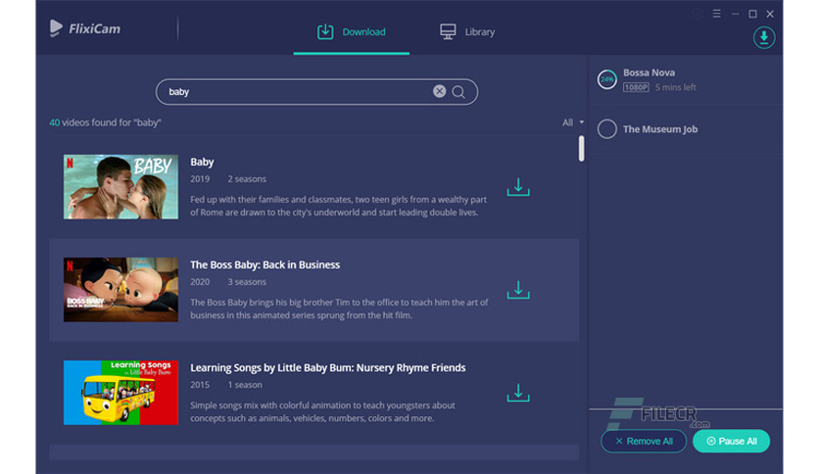Screen dimensions: 819x474
Task: Clear the search field text
Action: point(439,91)
